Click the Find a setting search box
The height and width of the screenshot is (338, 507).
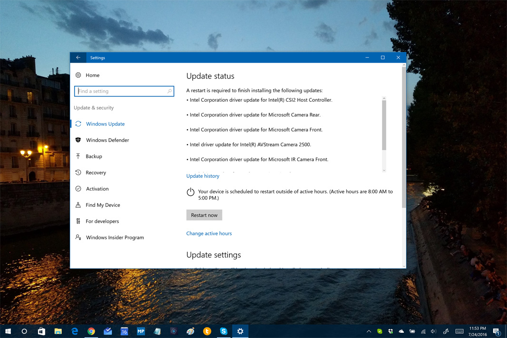pyautogui.click(x=124, y=91)
